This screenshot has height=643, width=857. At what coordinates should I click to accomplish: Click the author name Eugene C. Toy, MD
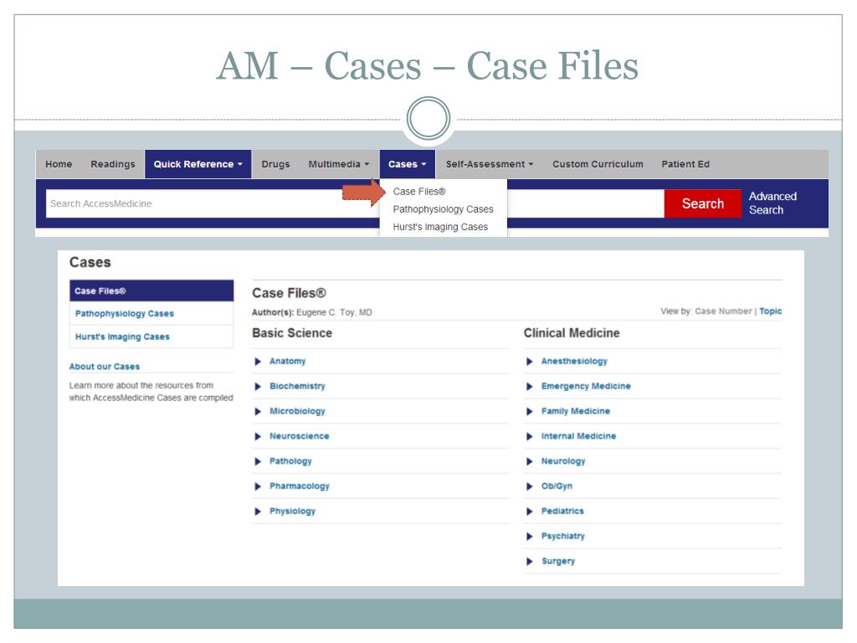point(334,312)
